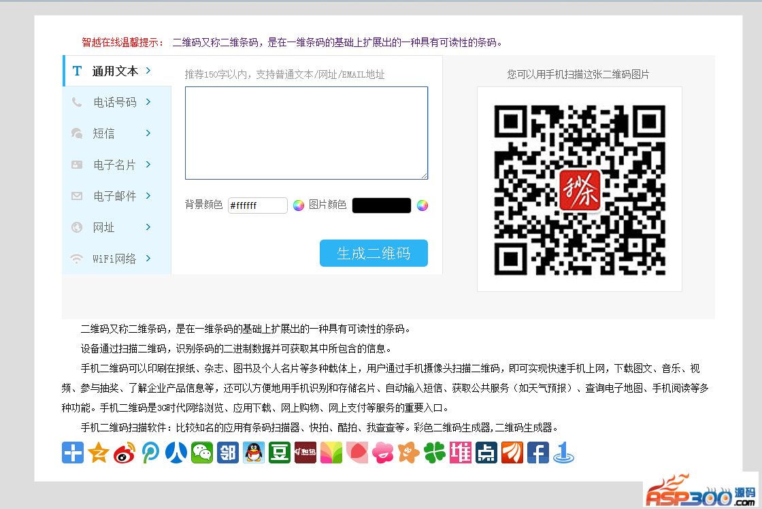The width and height of the screenshot is (762, 509).
Task: Select the 通用文本 tab
Action: tap(118, 71)
